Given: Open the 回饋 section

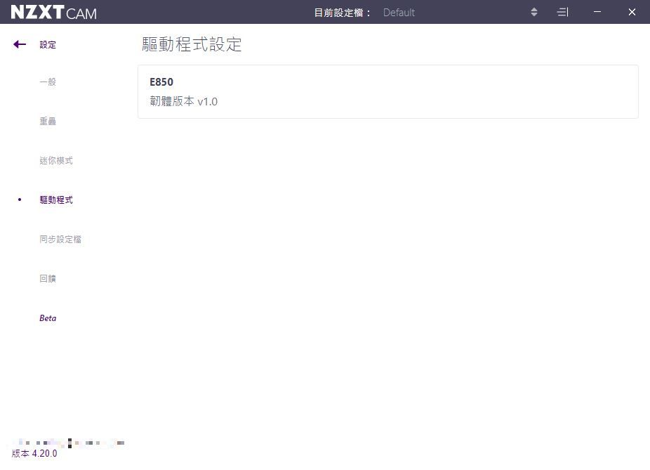Looking at the screenshot, I should (x=48, y=278).
